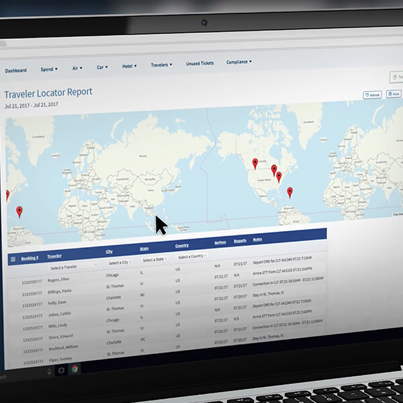Screen dimensions: 403x403
Task: Sort by the Traveler column header
Action: [54, 256]
